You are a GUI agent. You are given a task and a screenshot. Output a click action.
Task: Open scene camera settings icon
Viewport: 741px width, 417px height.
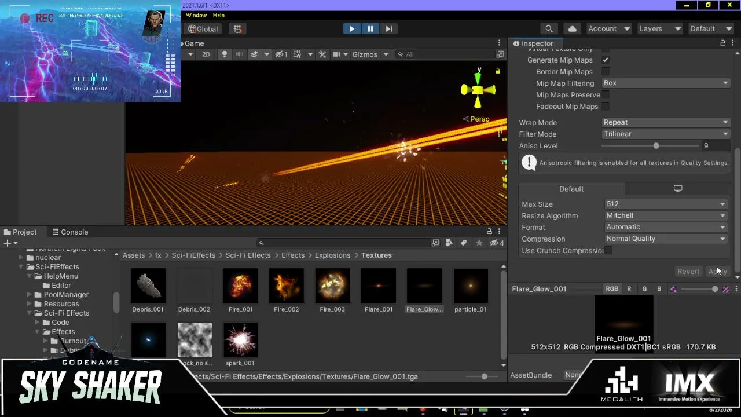[x=336, y=54]
